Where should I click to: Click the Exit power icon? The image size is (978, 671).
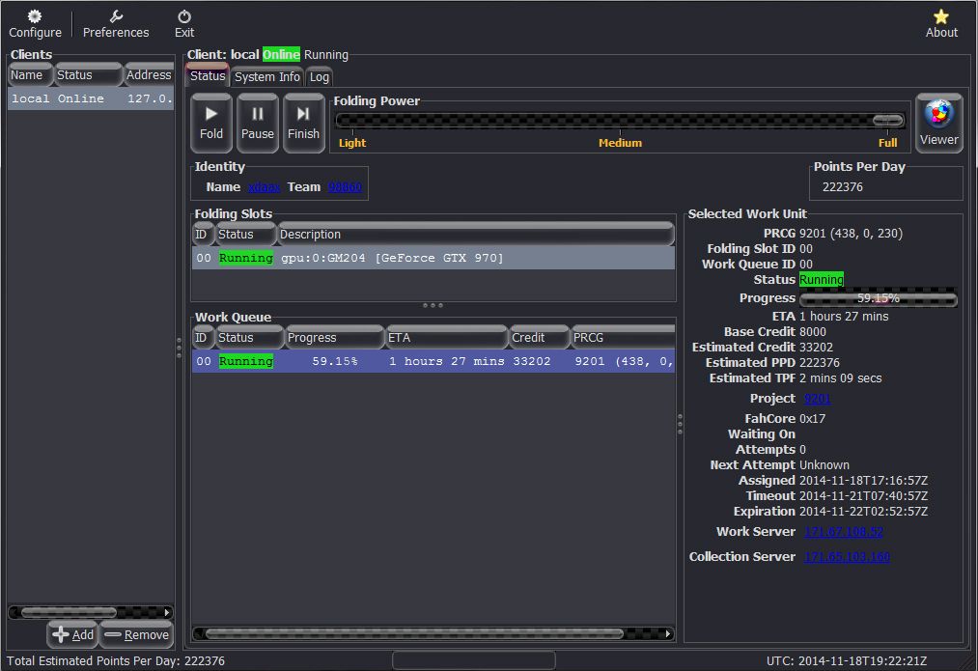coord(184,16)
